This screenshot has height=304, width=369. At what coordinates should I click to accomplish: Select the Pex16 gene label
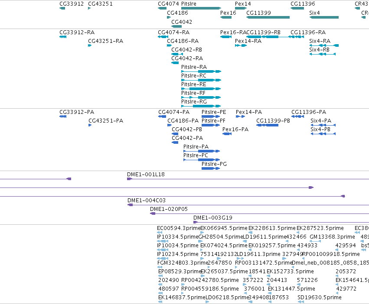[x=228, y=13]
